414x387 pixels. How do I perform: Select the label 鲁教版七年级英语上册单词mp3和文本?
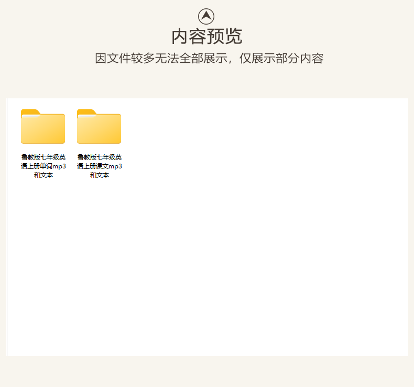[x=43, y=166]
